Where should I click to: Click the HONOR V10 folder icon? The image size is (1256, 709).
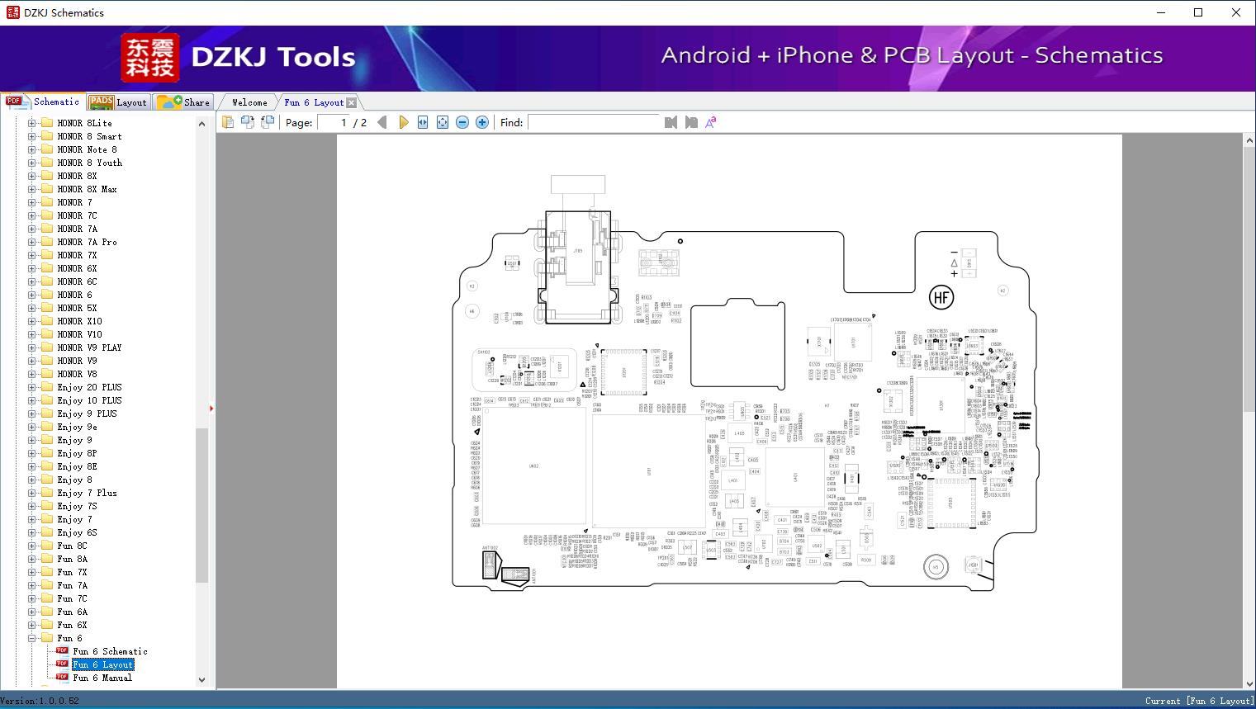pyautogui.click(x=46, y=334)
